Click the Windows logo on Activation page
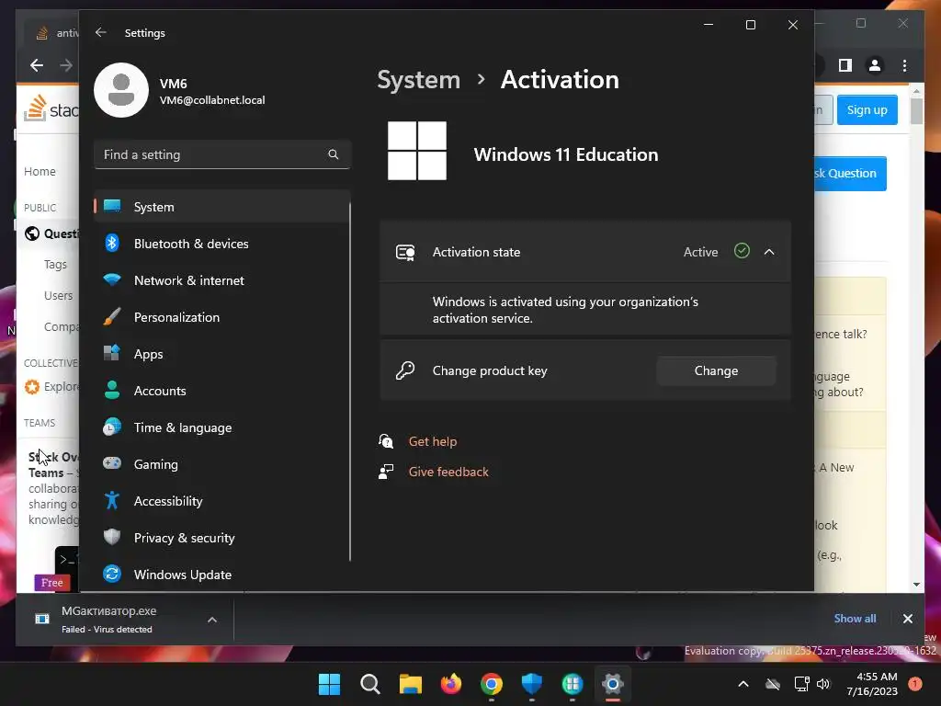Viewport: 941px width, 706px height. (417, 151)
